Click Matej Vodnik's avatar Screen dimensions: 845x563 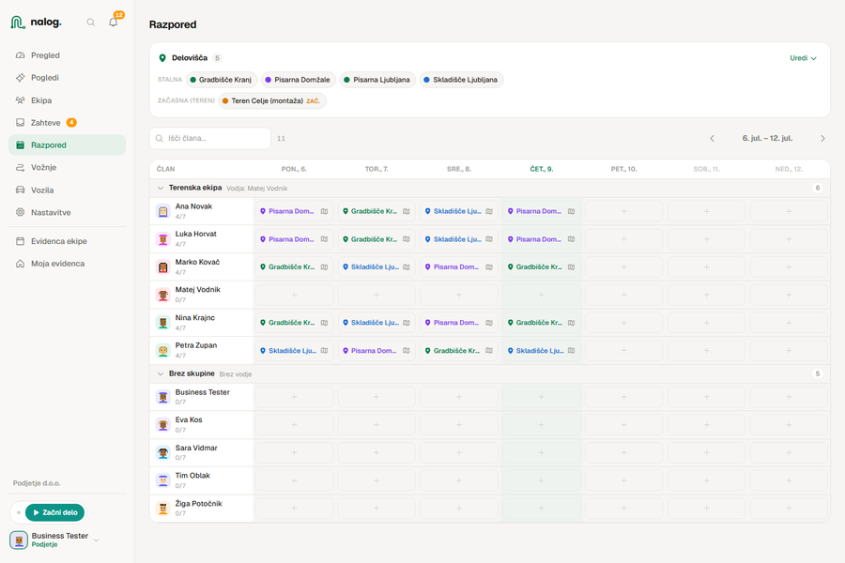point(162,295)
